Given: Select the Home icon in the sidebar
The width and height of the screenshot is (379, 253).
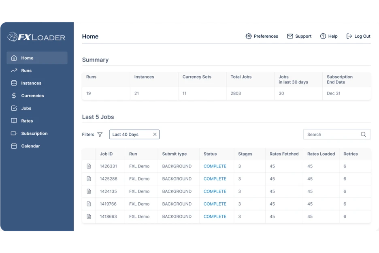Looking at the screenshot, I should [14, 58].
